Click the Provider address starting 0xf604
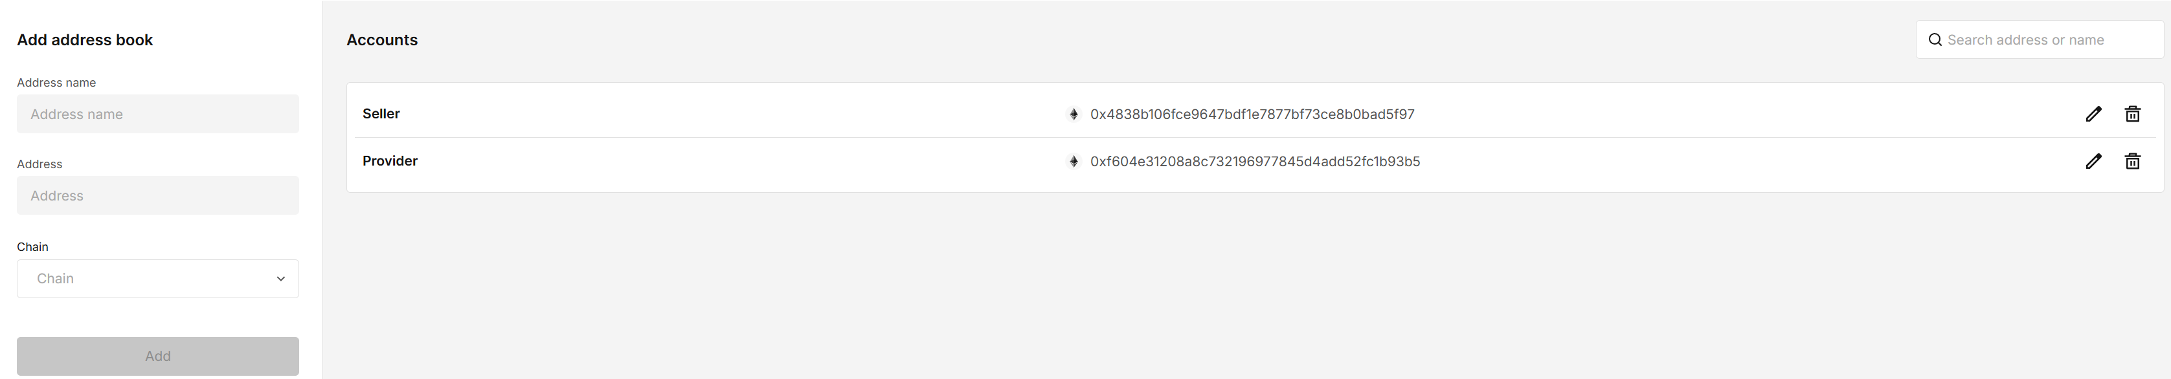Screen dimensions: 2171x379 [1255, 161]
